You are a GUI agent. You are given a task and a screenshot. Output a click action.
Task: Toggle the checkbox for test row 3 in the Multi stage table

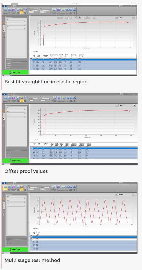(x=31, y=239)
